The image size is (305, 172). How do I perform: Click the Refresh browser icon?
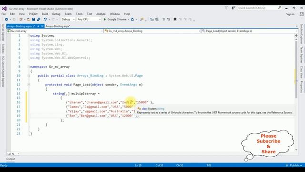[x=132, y=19]
